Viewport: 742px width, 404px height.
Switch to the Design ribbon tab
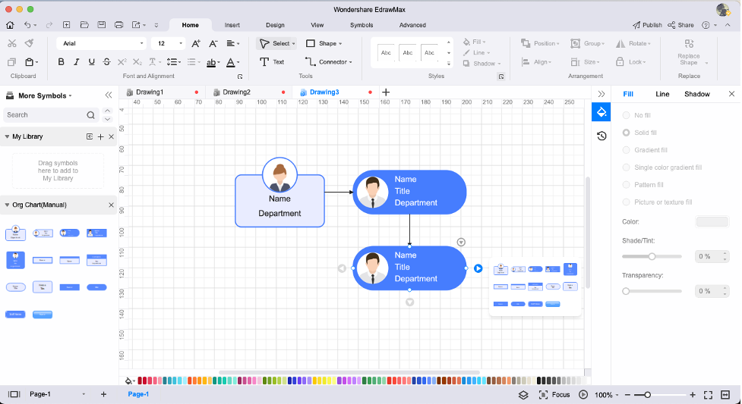pyautogui.click(x=275, y=25)
